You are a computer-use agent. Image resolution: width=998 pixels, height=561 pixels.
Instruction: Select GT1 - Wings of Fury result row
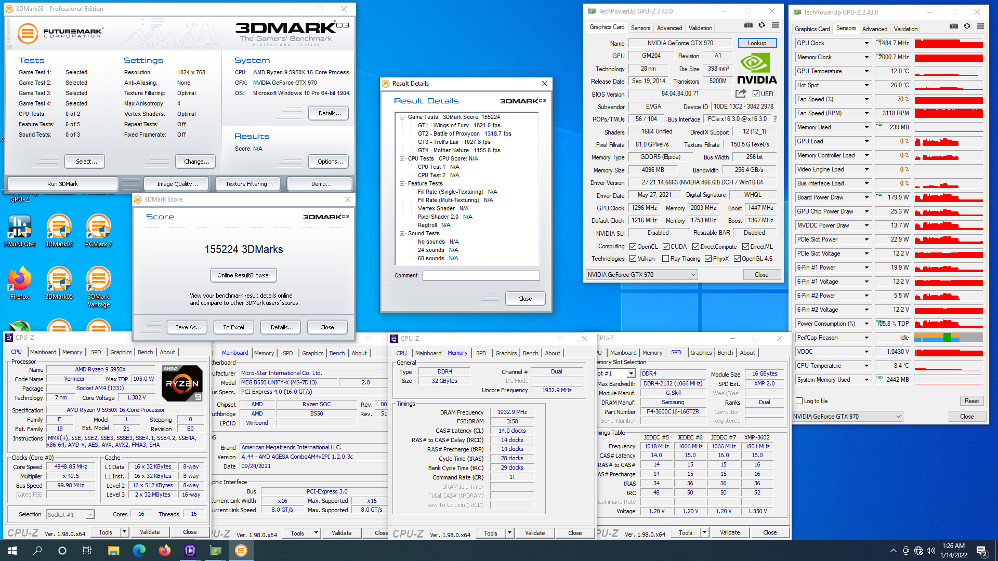tap(459, 125)
